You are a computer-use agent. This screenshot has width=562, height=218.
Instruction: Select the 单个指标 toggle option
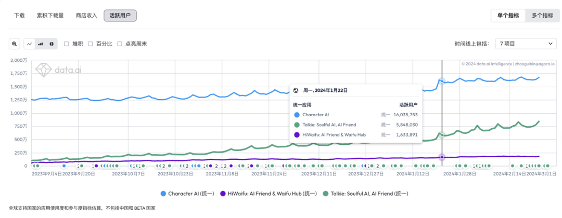click(x=508, y=16)
